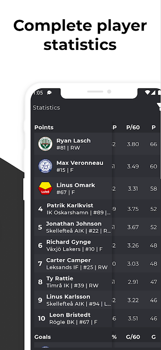
Task: Sort by the P/60 column header
Action: point(133,127)
